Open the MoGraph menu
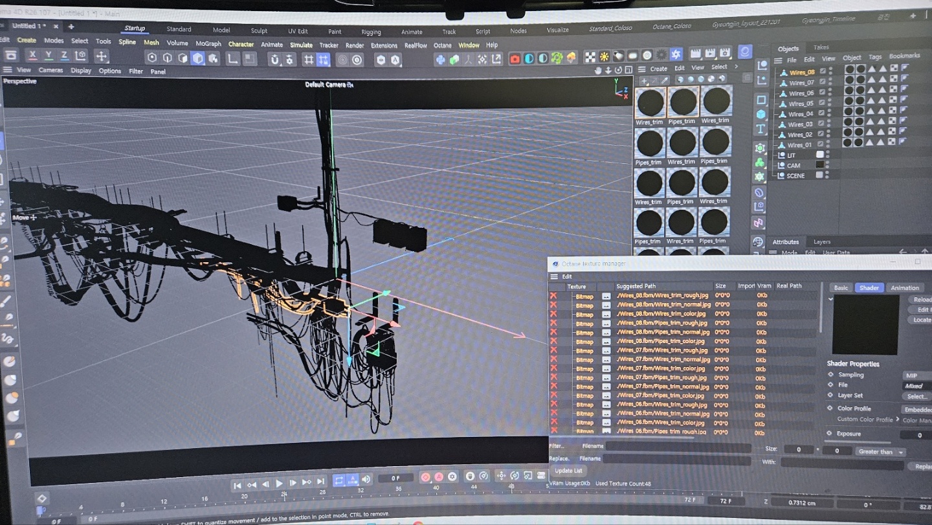Viewport: 932px width, 525px height. pos(208,43)
